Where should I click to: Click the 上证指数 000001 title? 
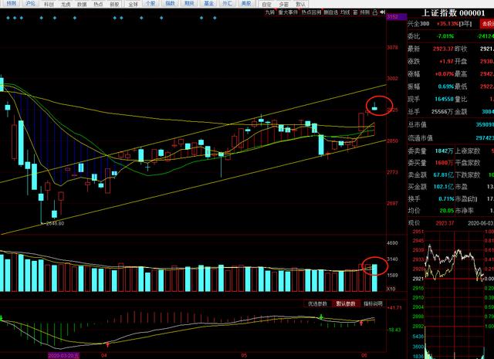[x=453, y=13]
